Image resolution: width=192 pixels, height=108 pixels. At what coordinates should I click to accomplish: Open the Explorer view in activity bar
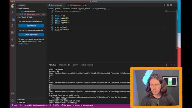[x=13, y=6]
